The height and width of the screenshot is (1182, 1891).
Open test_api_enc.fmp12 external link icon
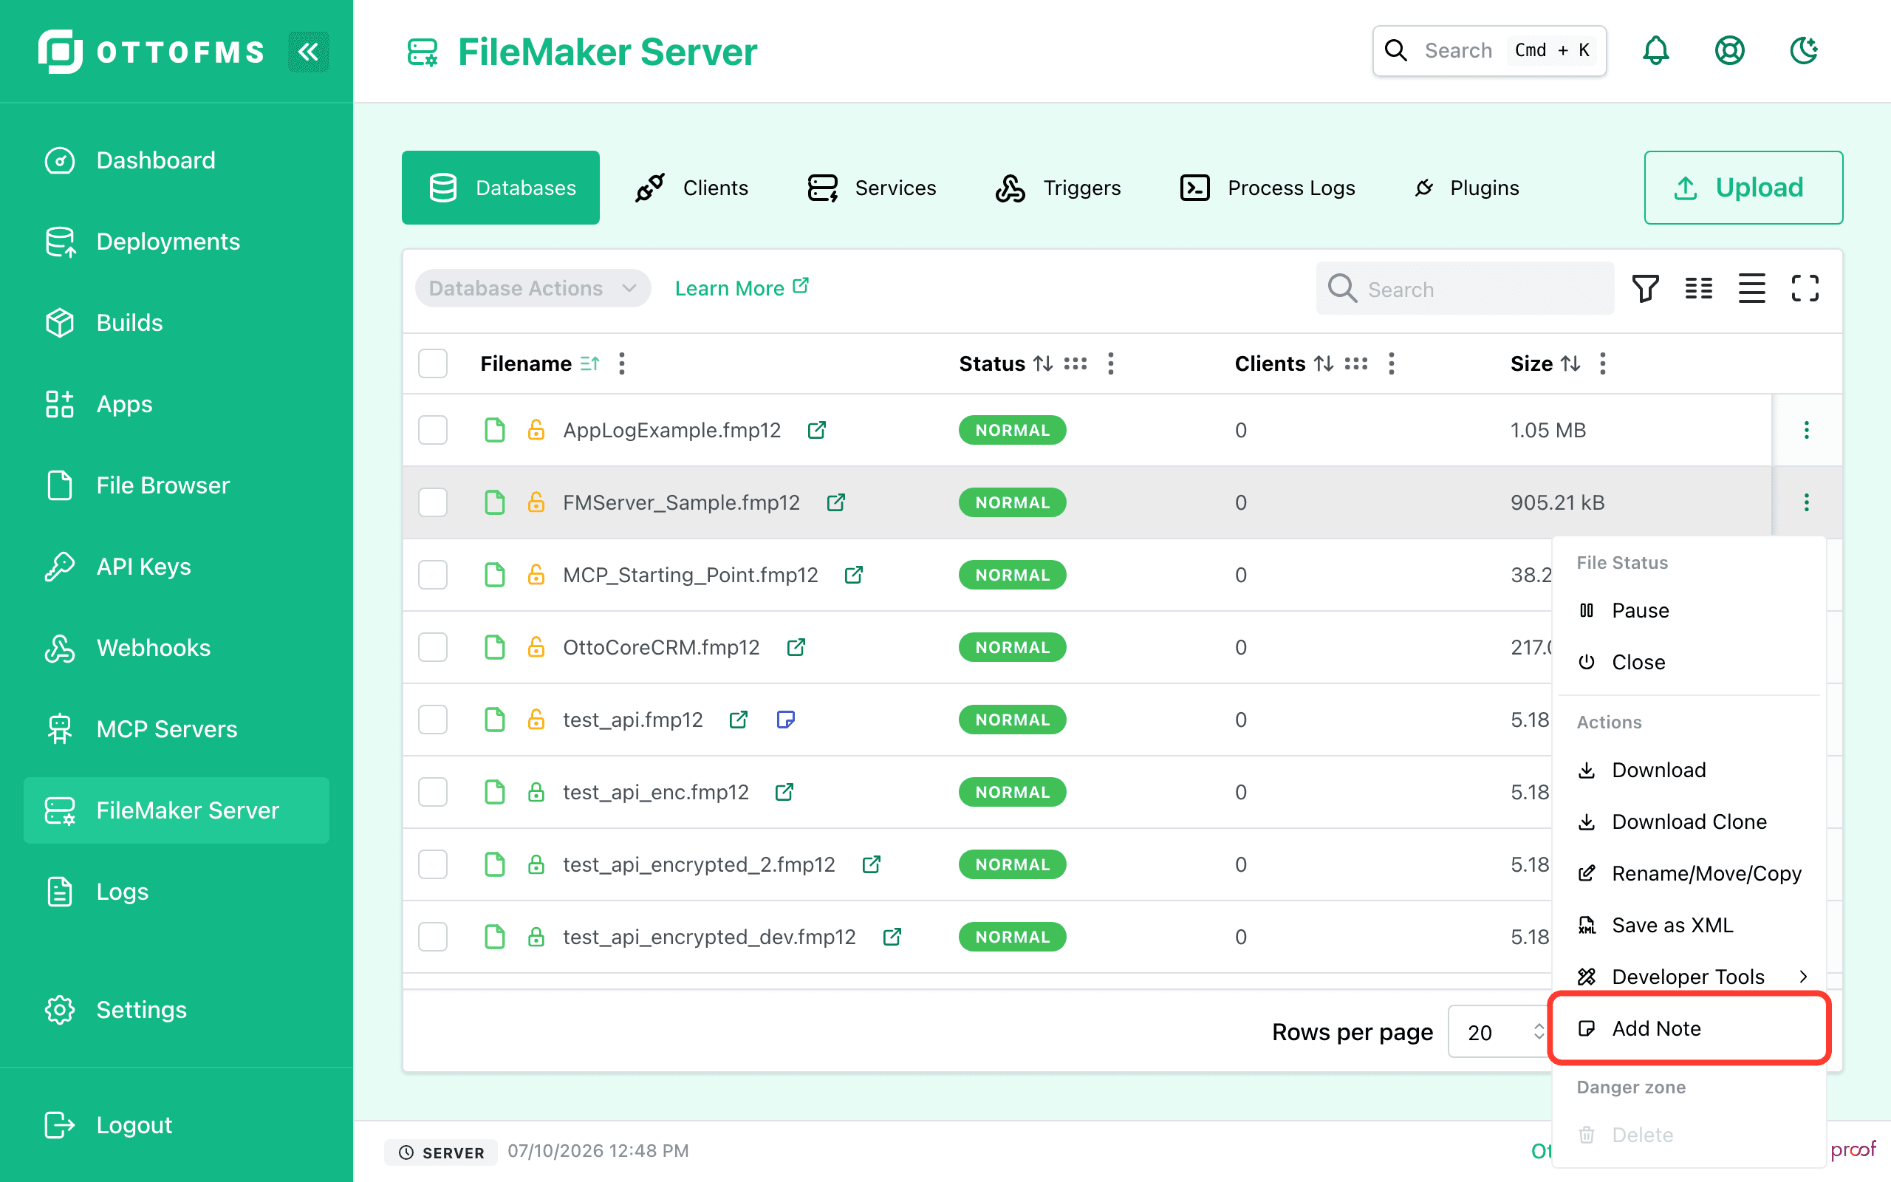tap(784, 792)
